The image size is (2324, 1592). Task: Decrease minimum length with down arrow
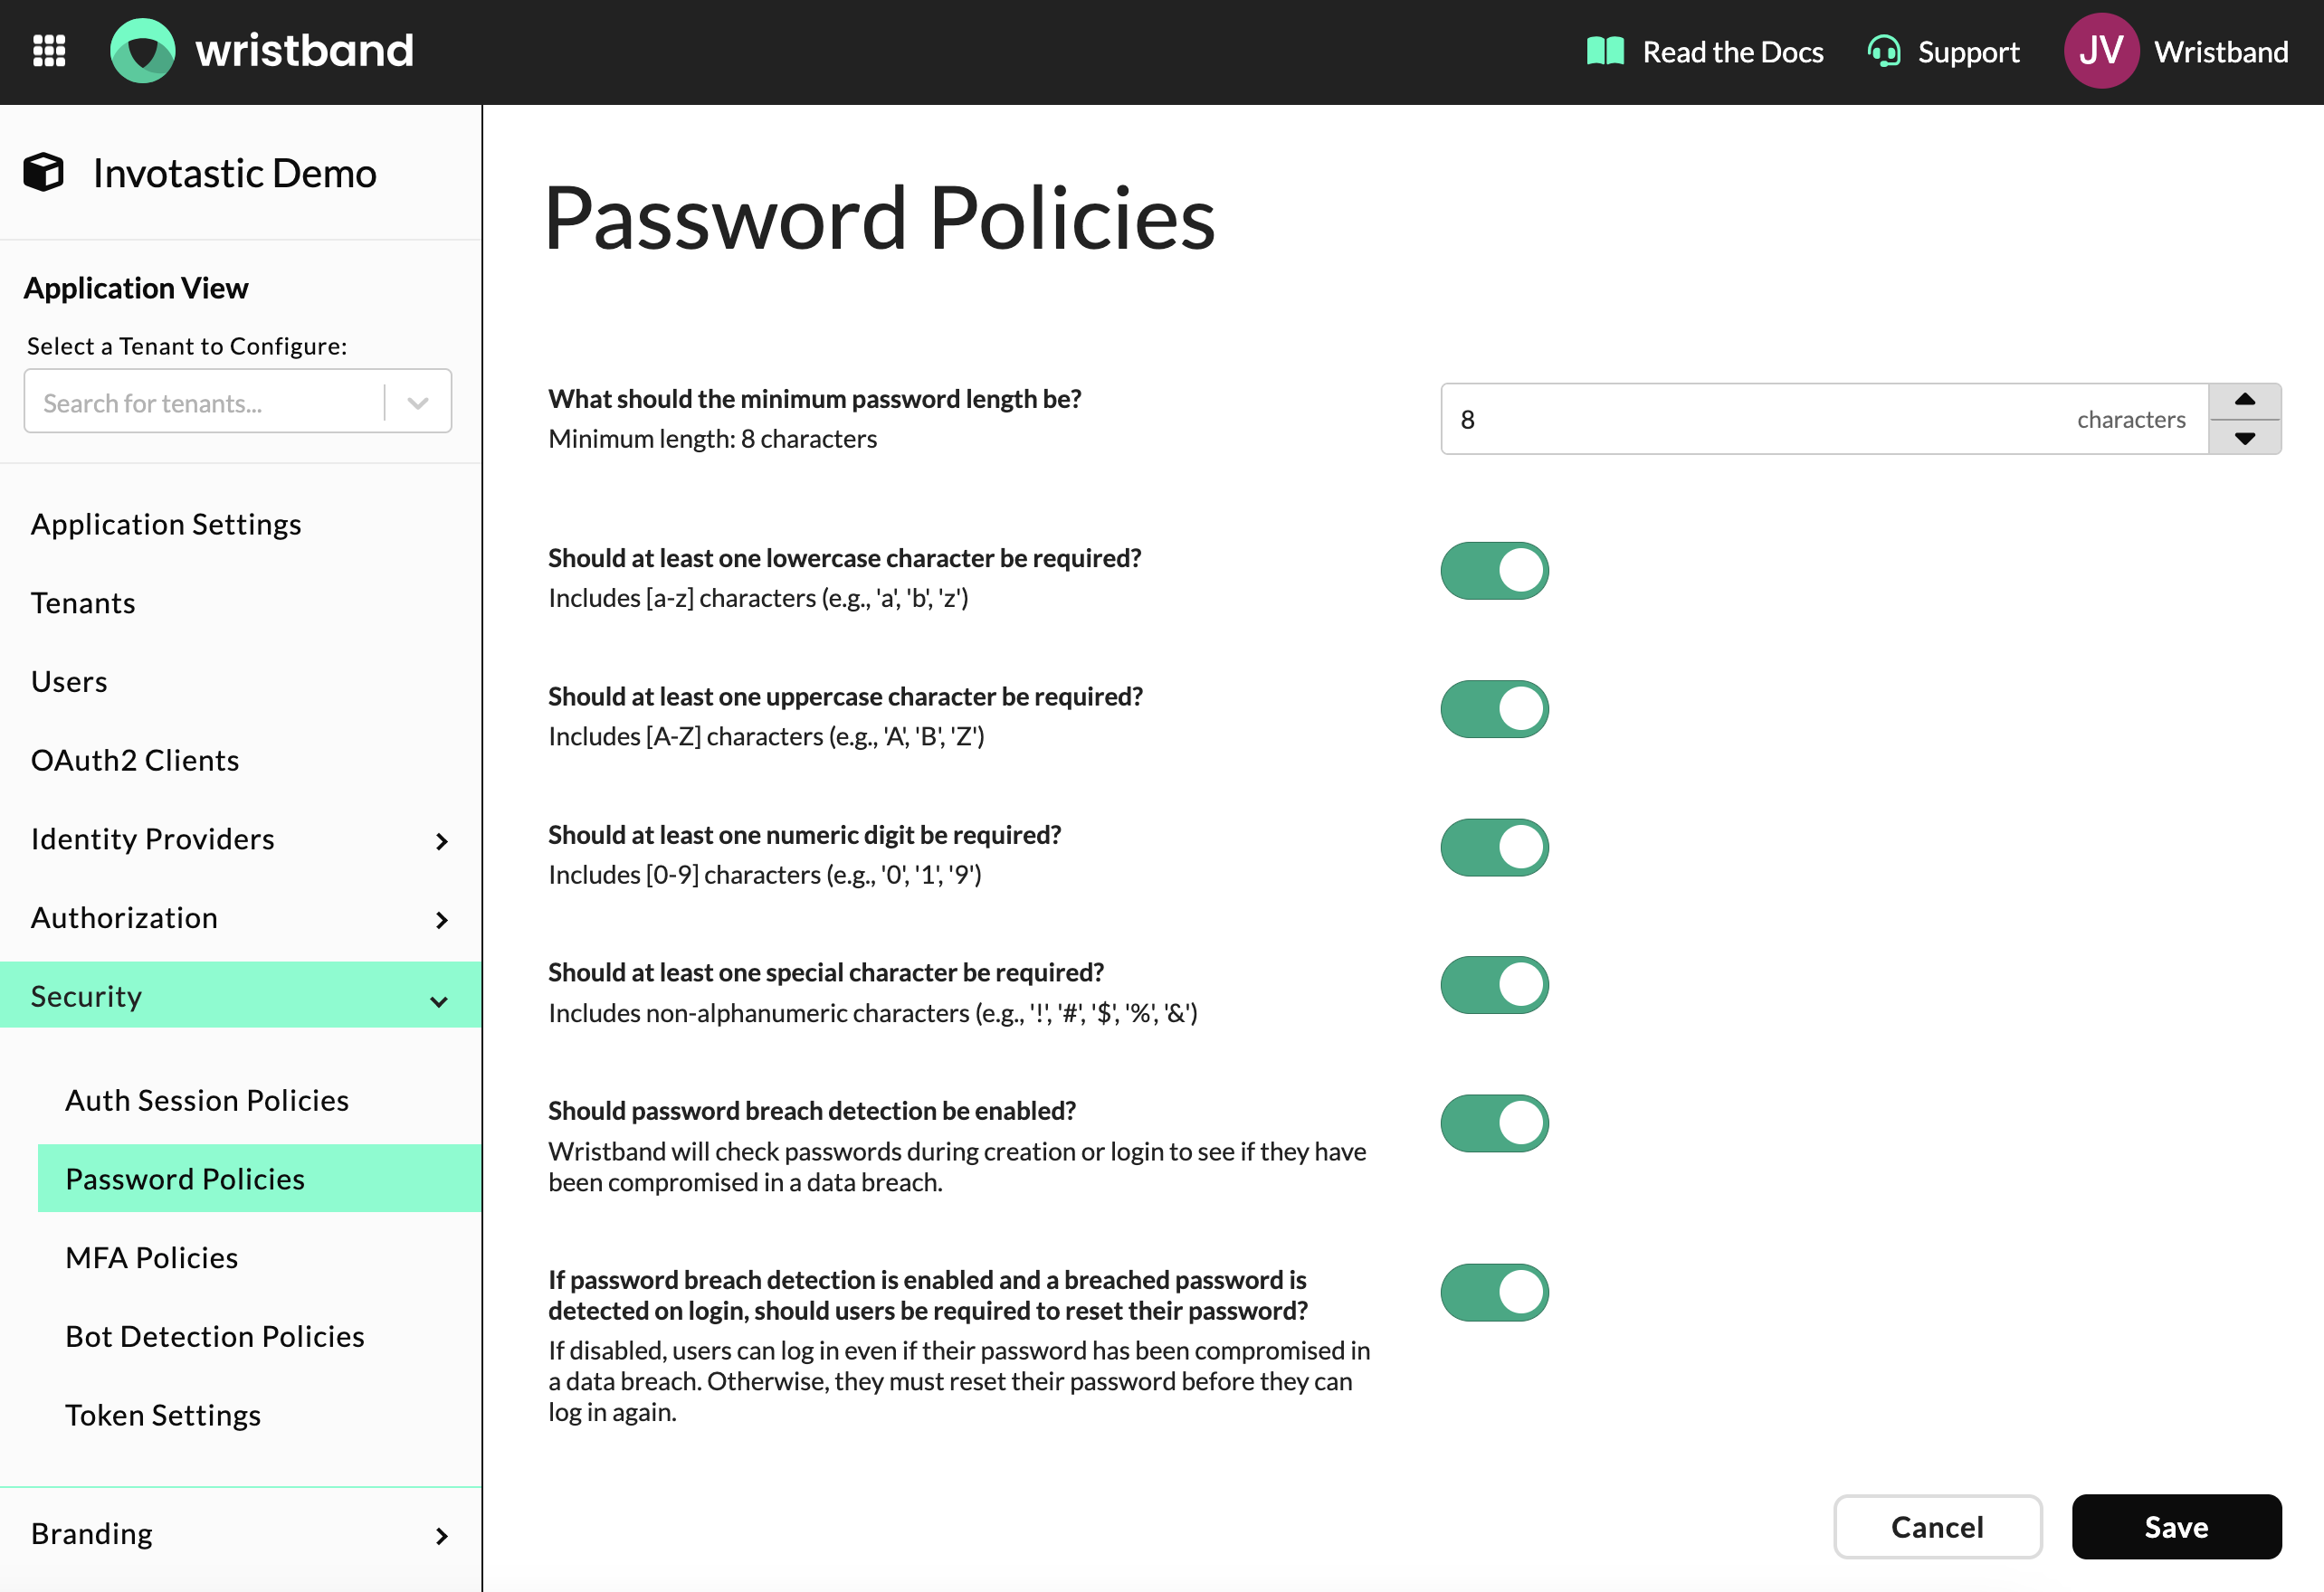[x=2244, y=438]
